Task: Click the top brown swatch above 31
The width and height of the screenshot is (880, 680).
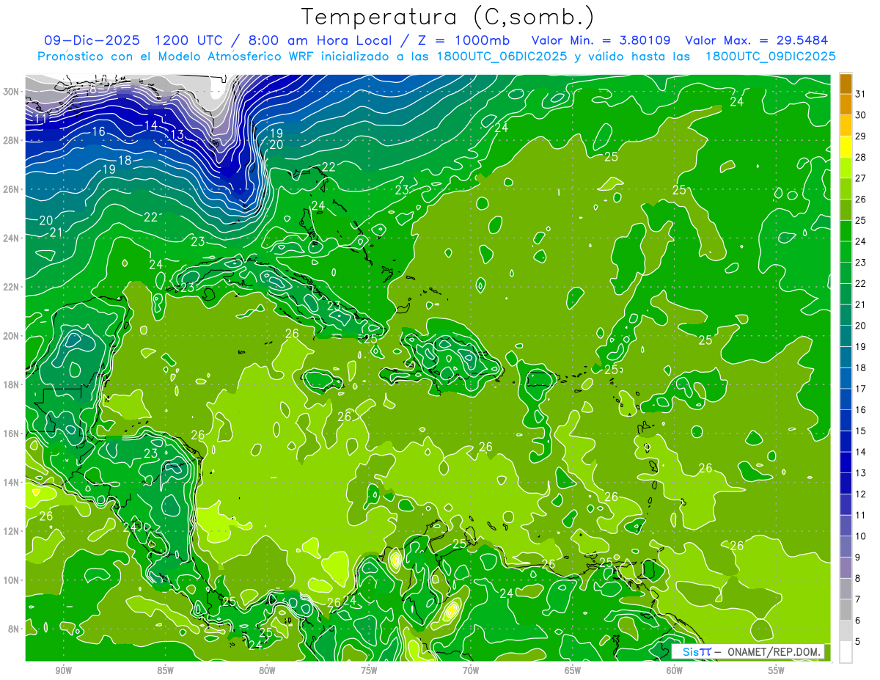Action: (x=846, y=84)
